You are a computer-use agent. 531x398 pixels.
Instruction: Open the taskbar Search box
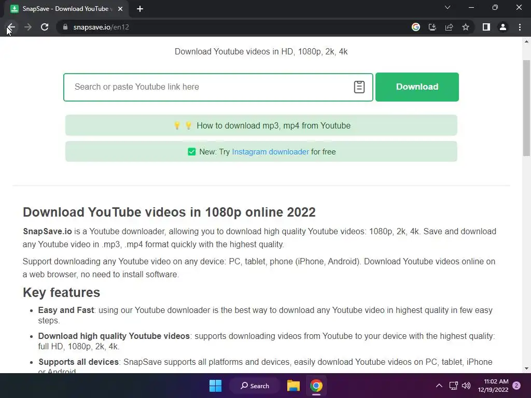(x=255, y=386)
